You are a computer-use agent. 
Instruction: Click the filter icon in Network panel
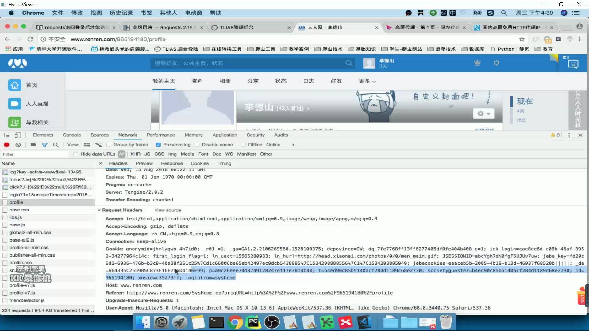(44, 145)
